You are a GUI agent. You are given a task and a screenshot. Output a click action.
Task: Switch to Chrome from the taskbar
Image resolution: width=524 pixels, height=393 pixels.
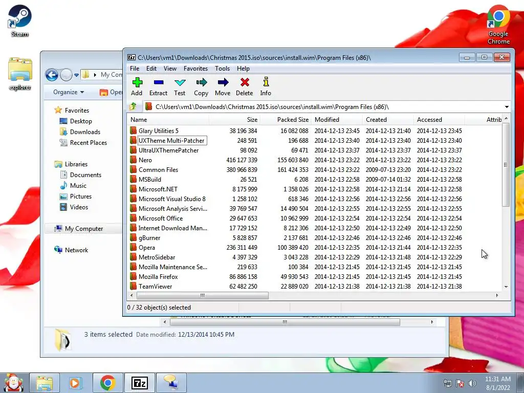[107, 383]
